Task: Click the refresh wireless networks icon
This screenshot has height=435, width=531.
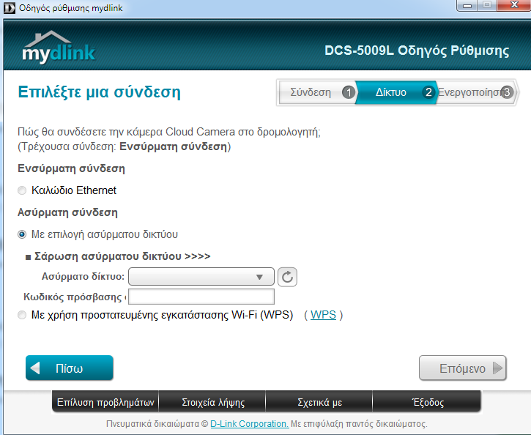Action: (x=287, y=277)
